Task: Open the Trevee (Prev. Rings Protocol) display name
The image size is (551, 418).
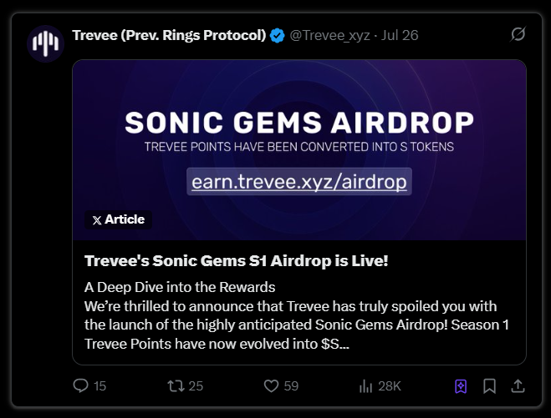Action: tap(169, 35)
